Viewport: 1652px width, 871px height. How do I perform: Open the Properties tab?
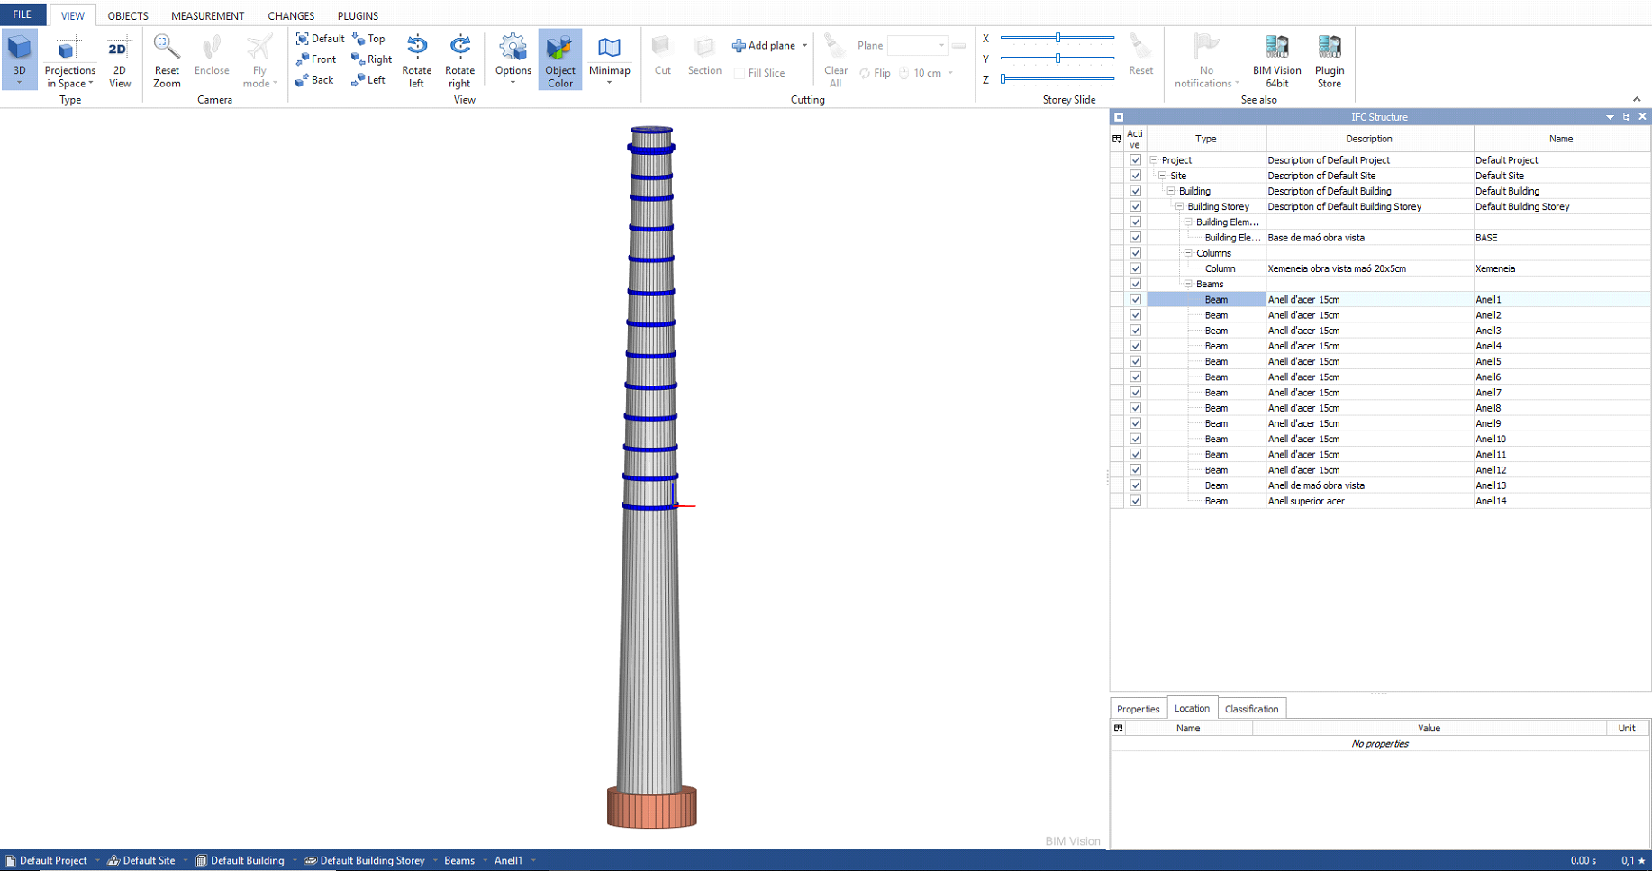tap(1138, 709)
